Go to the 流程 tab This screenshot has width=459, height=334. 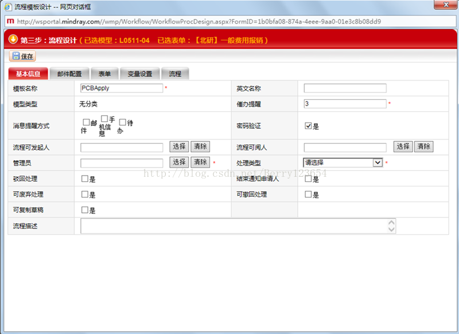[x=175, y=73]
